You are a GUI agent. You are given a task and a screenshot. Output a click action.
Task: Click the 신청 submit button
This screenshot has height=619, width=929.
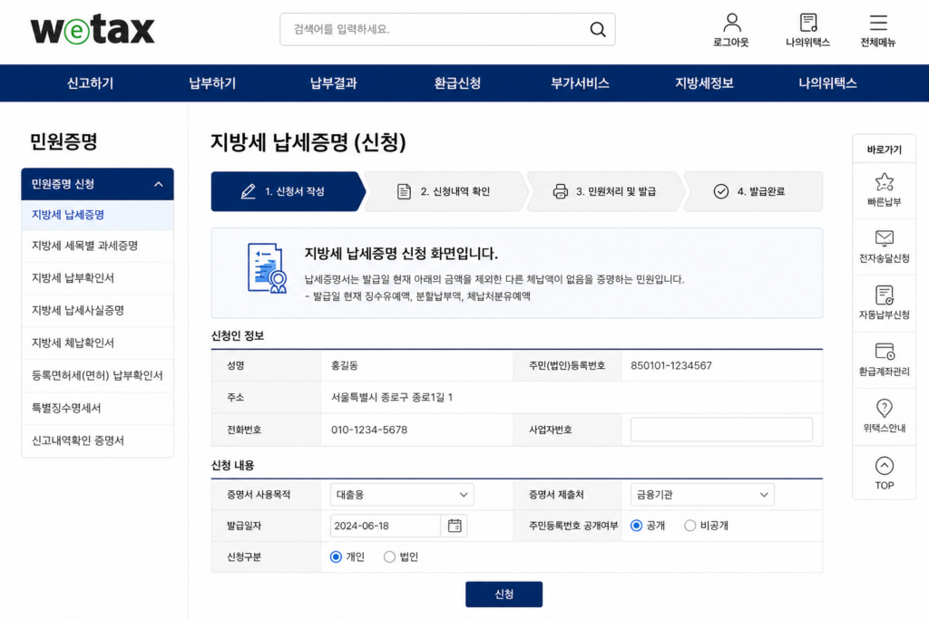504,595
